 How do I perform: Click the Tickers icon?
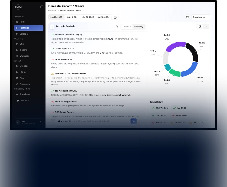pos(17,50)
